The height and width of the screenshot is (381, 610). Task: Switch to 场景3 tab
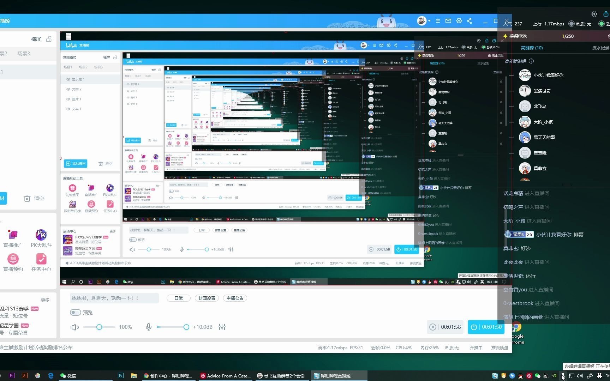click(24, 54)
